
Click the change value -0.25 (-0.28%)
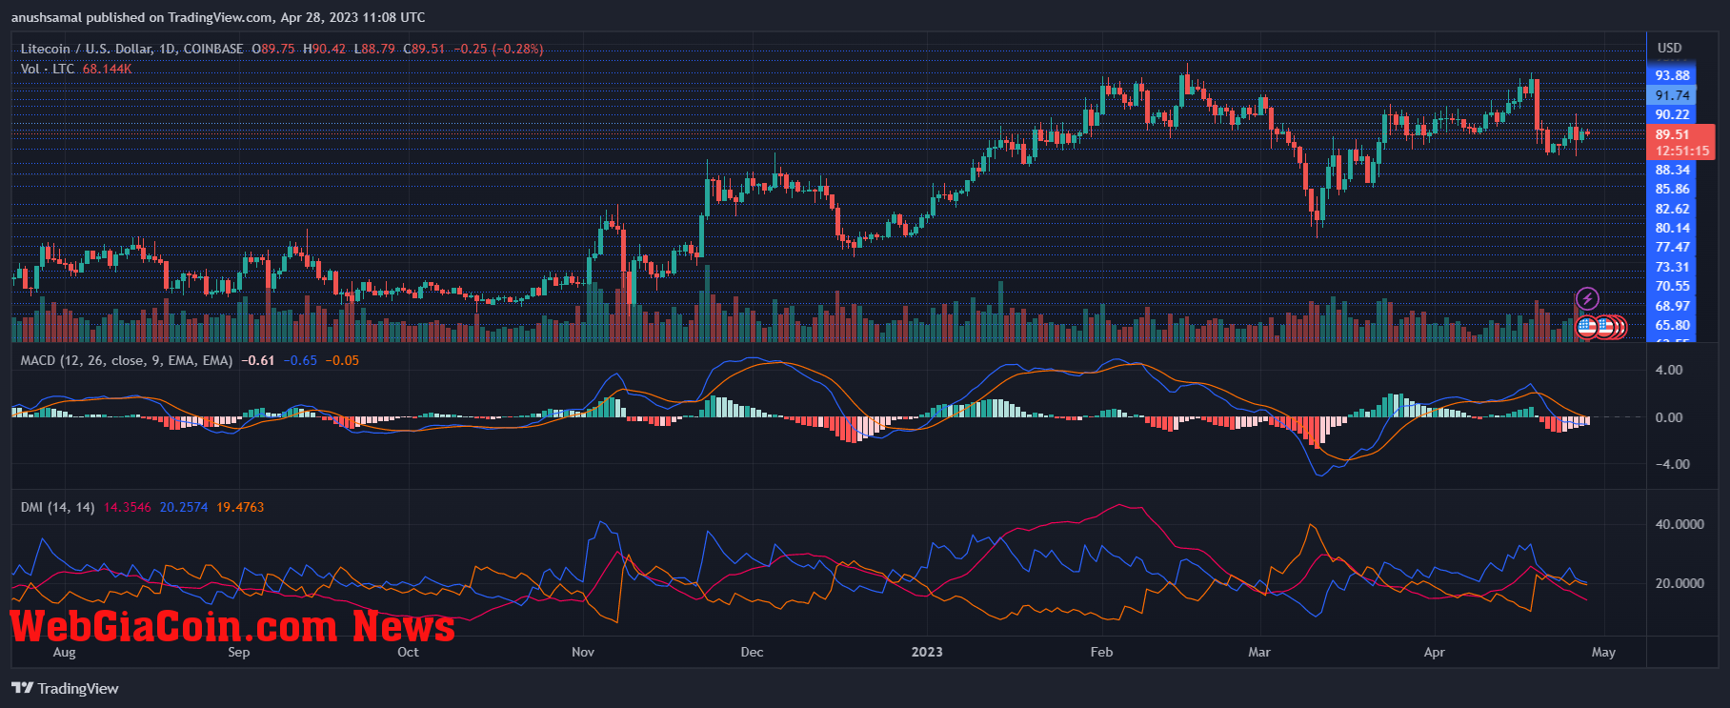pos(498,49)
